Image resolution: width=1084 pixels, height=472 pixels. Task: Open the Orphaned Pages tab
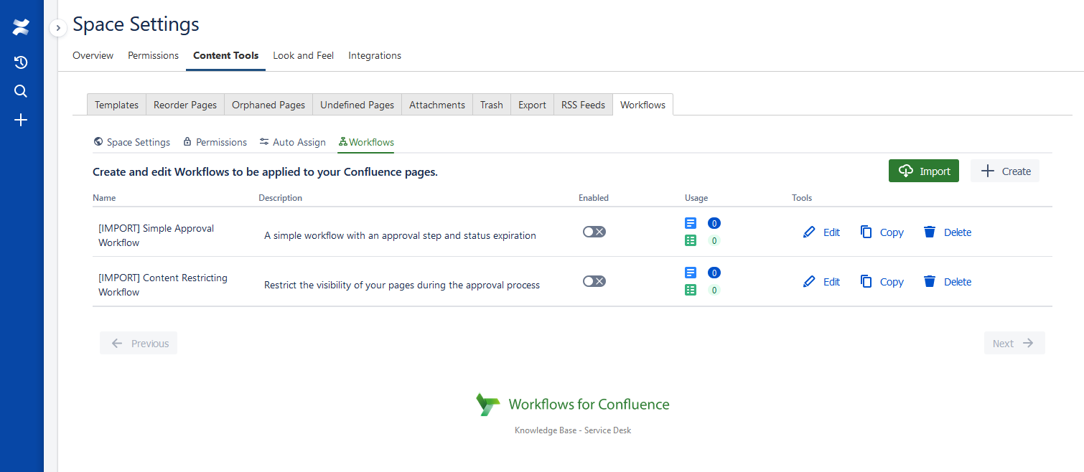(x=268, y=105)
